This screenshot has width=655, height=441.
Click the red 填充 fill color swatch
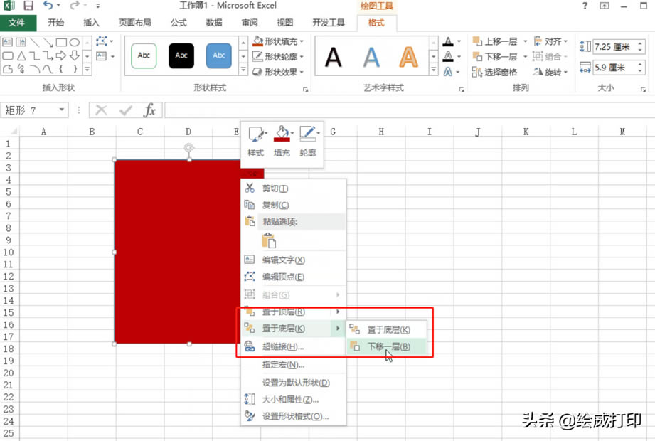(x=282, y=139)
